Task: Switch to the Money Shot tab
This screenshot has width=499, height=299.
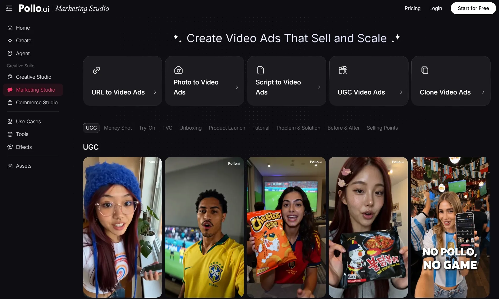Action: [118, 128]
